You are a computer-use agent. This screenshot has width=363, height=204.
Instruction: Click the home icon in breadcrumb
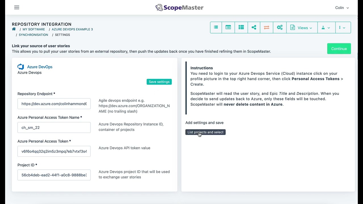pyautogui.click(x=14, y=29)
